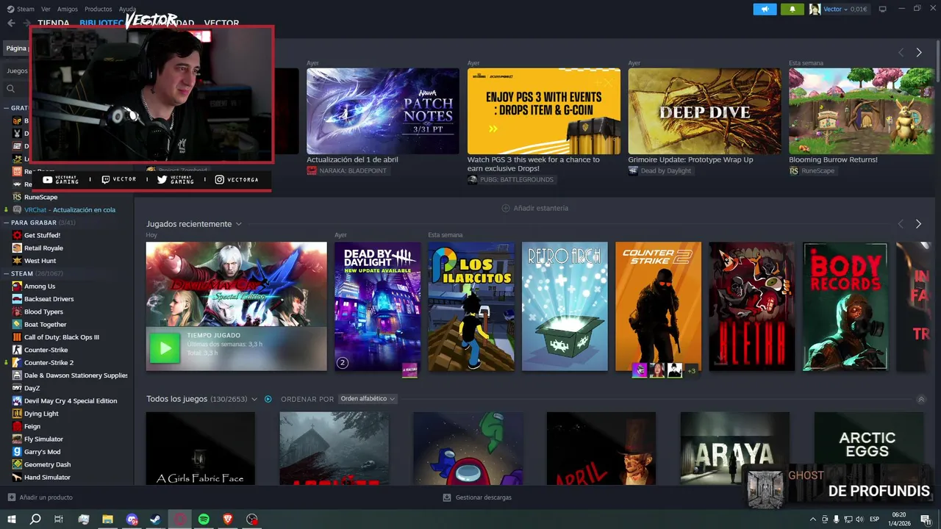Open the announcements megaphone button
The width and height of the screenshot is (941, 529).
click(x=765, y=9)
